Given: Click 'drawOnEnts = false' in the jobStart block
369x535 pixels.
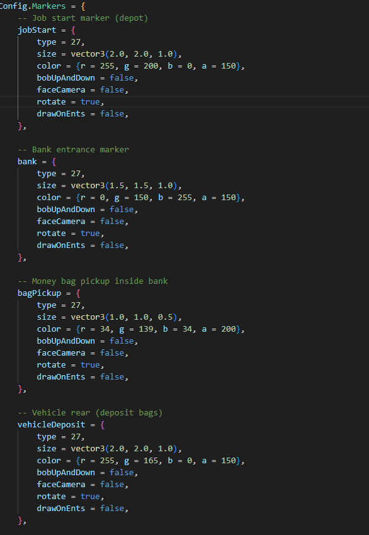Looking at the screenshot, I should coord(82,114).
